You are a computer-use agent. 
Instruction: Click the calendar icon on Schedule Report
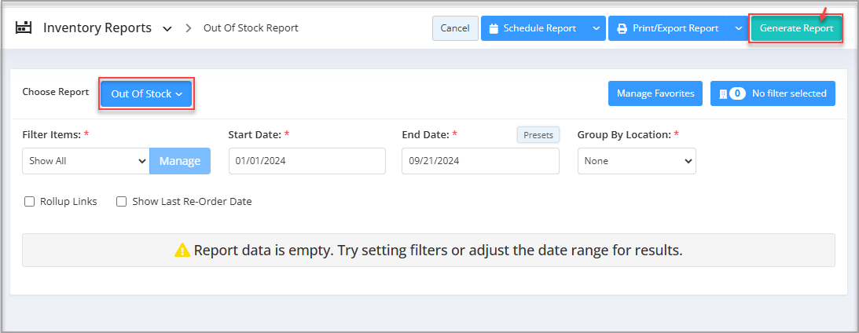(x=493, y=28)
